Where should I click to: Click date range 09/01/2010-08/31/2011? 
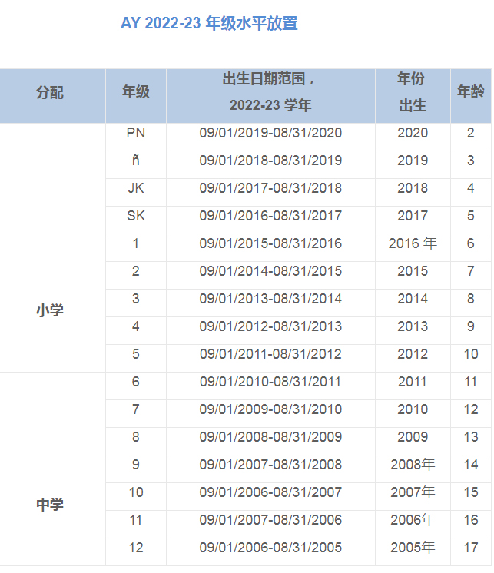coord(270,382)
